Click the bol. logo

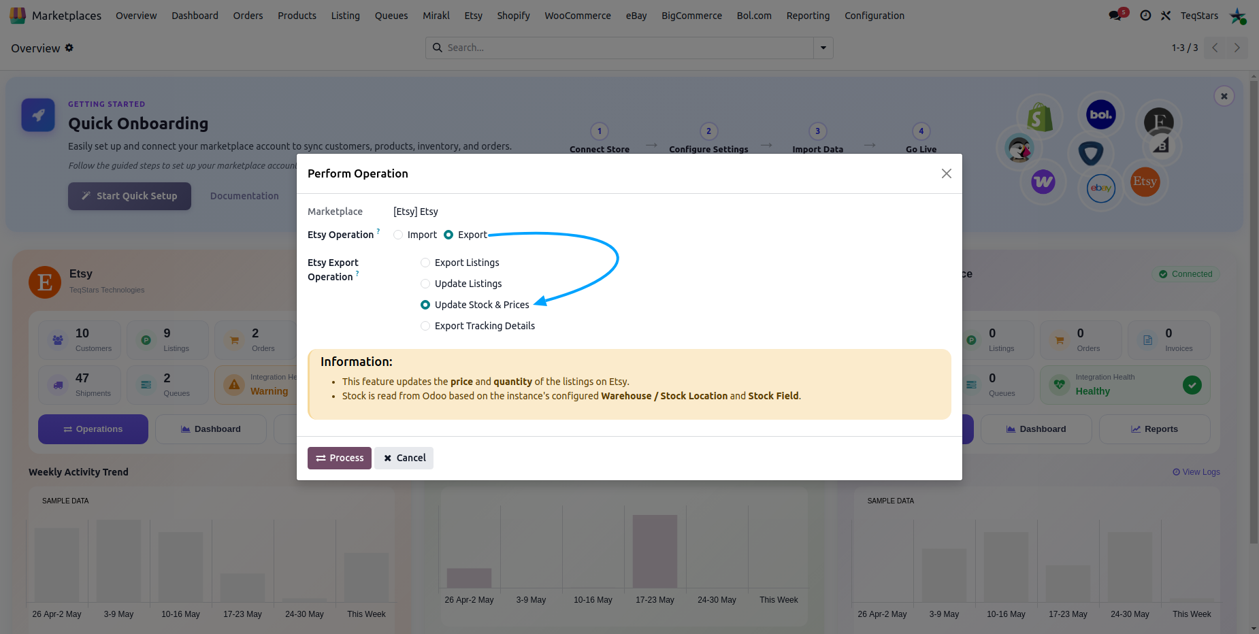[x=1100, y=114]
